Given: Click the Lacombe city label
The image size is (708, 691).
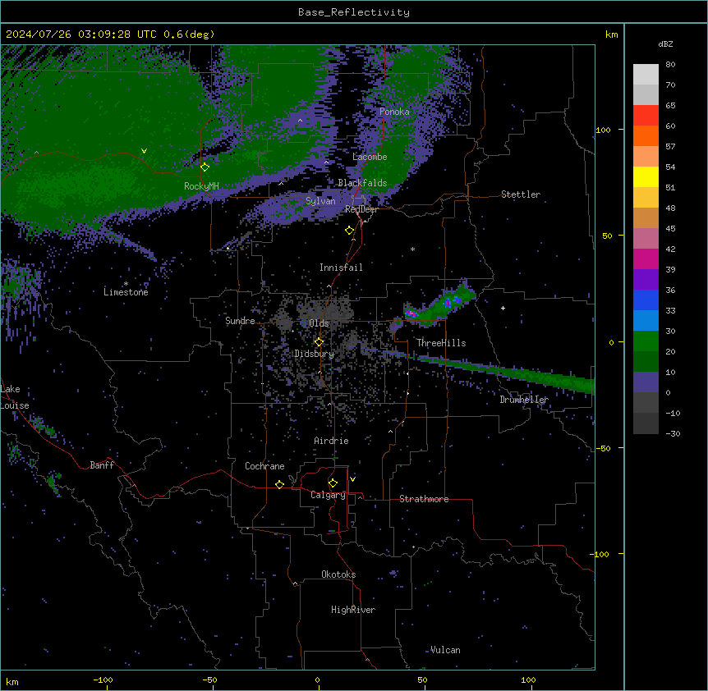Looking at the screenshot, I should click(370, 157).
